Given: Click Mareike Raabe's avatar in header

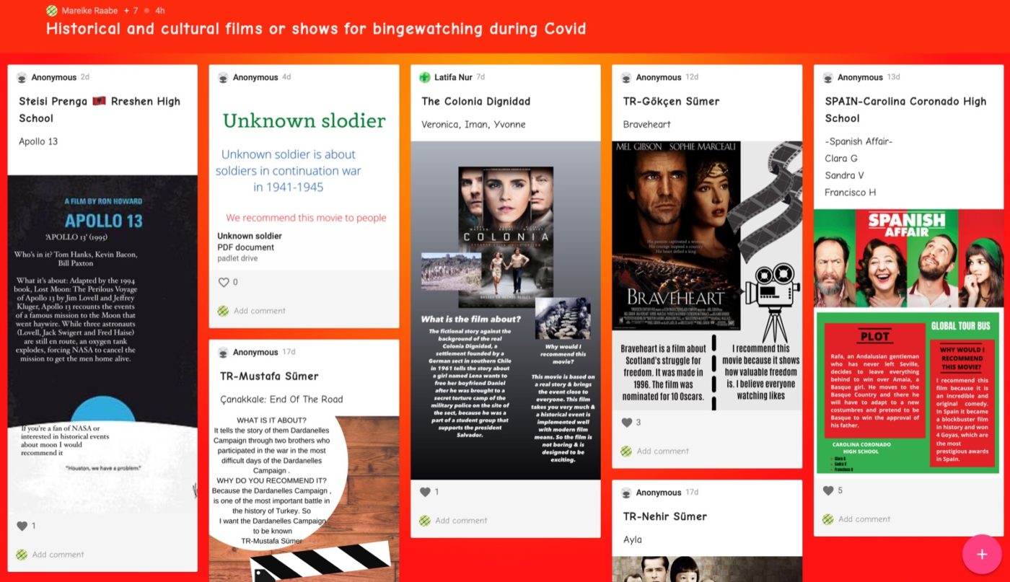Looking at the screenshot, I should pyautogui.click(x=52, y=11).
